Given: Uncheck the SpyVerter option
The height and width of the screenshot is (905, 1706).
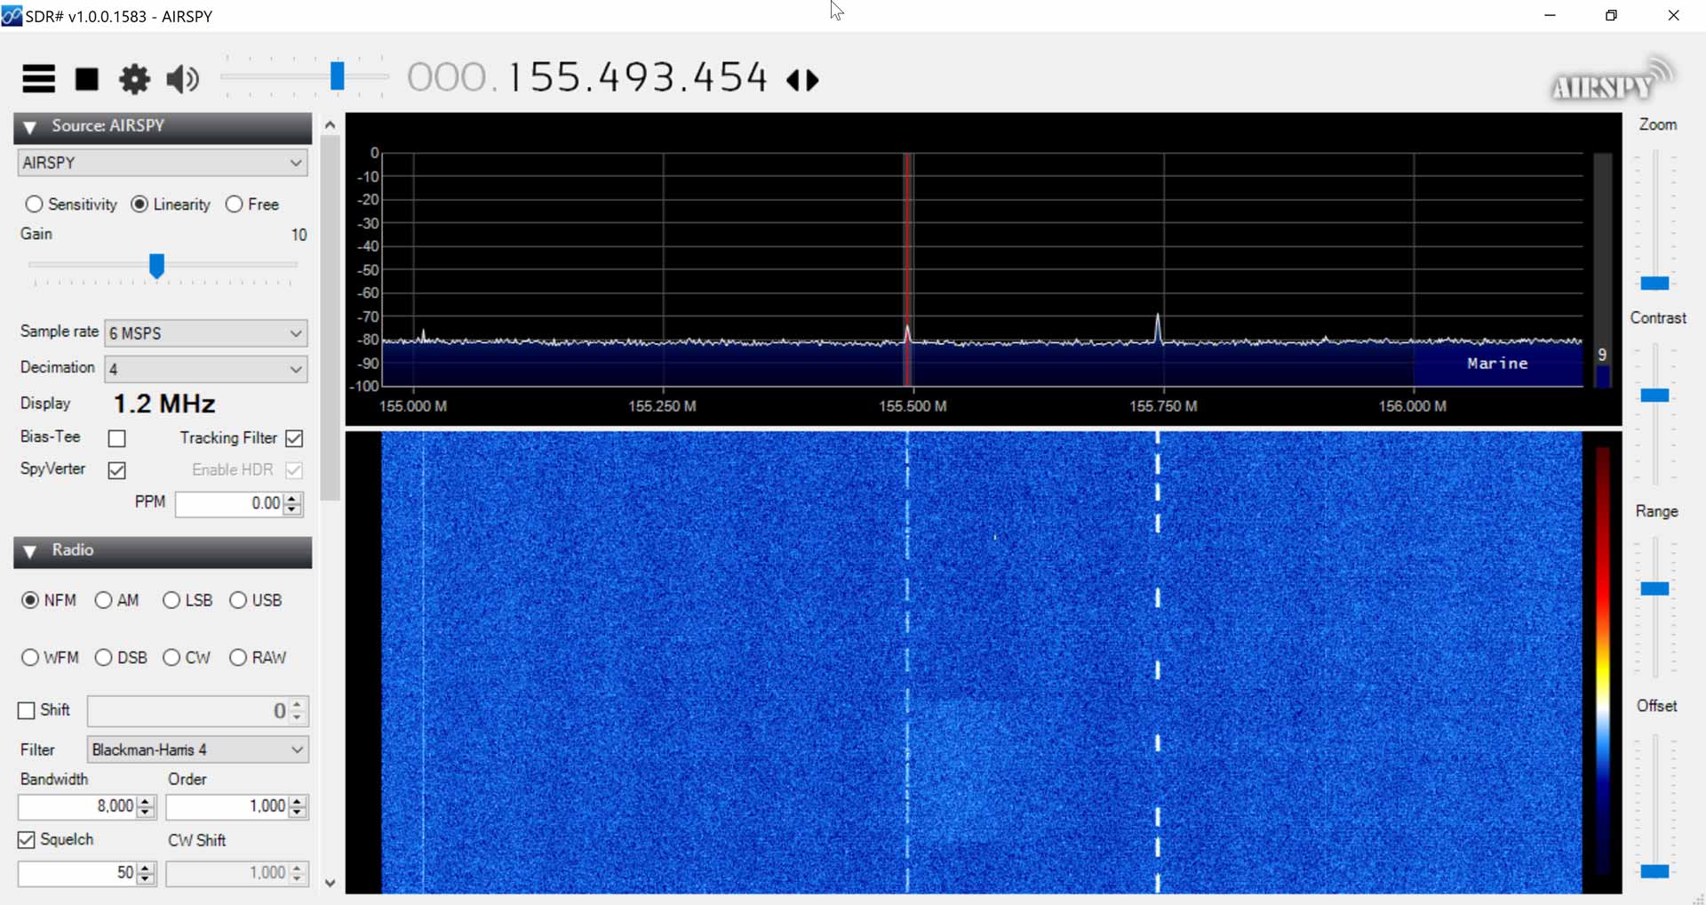Looking at the screenshot, I should [116, 469].
